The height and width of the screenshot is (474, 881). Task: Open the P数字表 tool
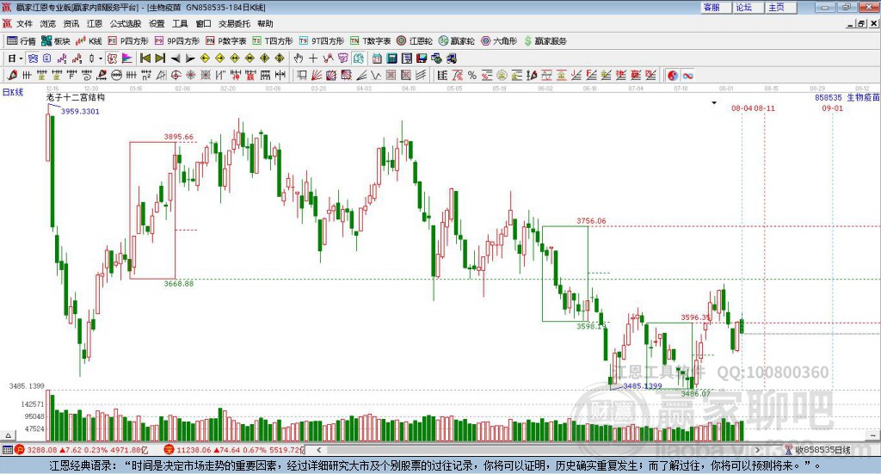226,41
